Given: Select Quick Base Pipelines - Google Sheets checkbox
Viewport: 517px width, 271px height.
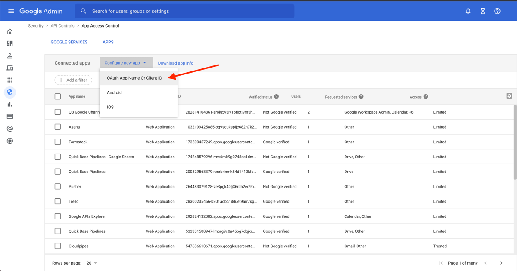Looking at the screenshot, I should click(58, 157).
